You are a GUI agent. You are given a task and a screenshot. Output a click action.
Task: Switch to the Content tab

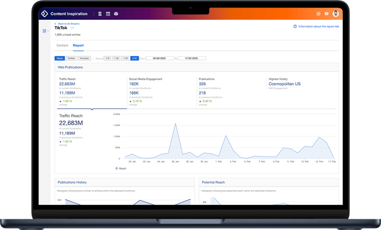pyautogui.click(x=62, y=45)
